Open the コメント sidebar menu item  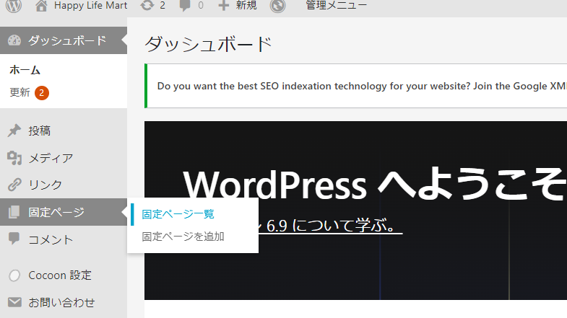[51, 239]
